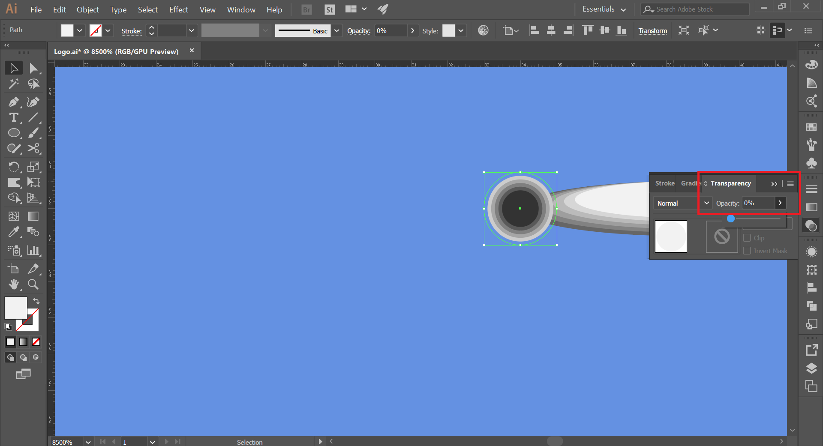Screen dimensions: 823x446
Task: Switch to the Stroke panel tab
Action: (665, 183)
